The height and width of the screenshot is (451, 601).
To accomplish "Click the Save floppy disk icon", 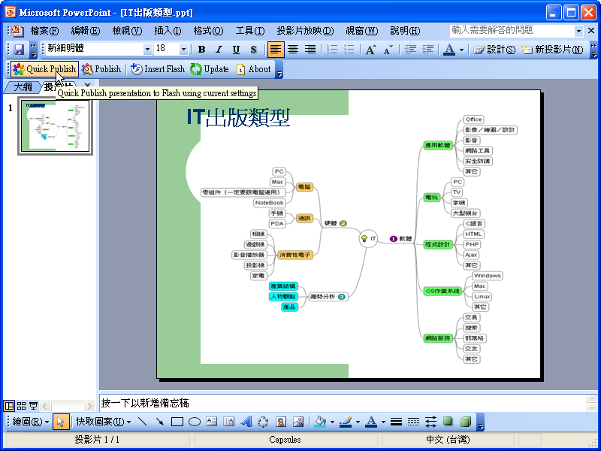I will click(18, 50).
